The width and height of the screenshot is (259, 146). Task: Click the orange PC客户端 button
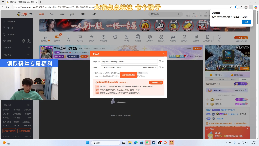[241, 38]
